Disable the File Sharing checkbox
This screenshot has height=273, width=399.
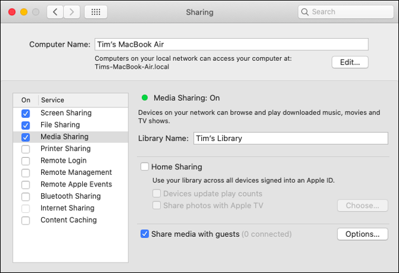[26, 125]
